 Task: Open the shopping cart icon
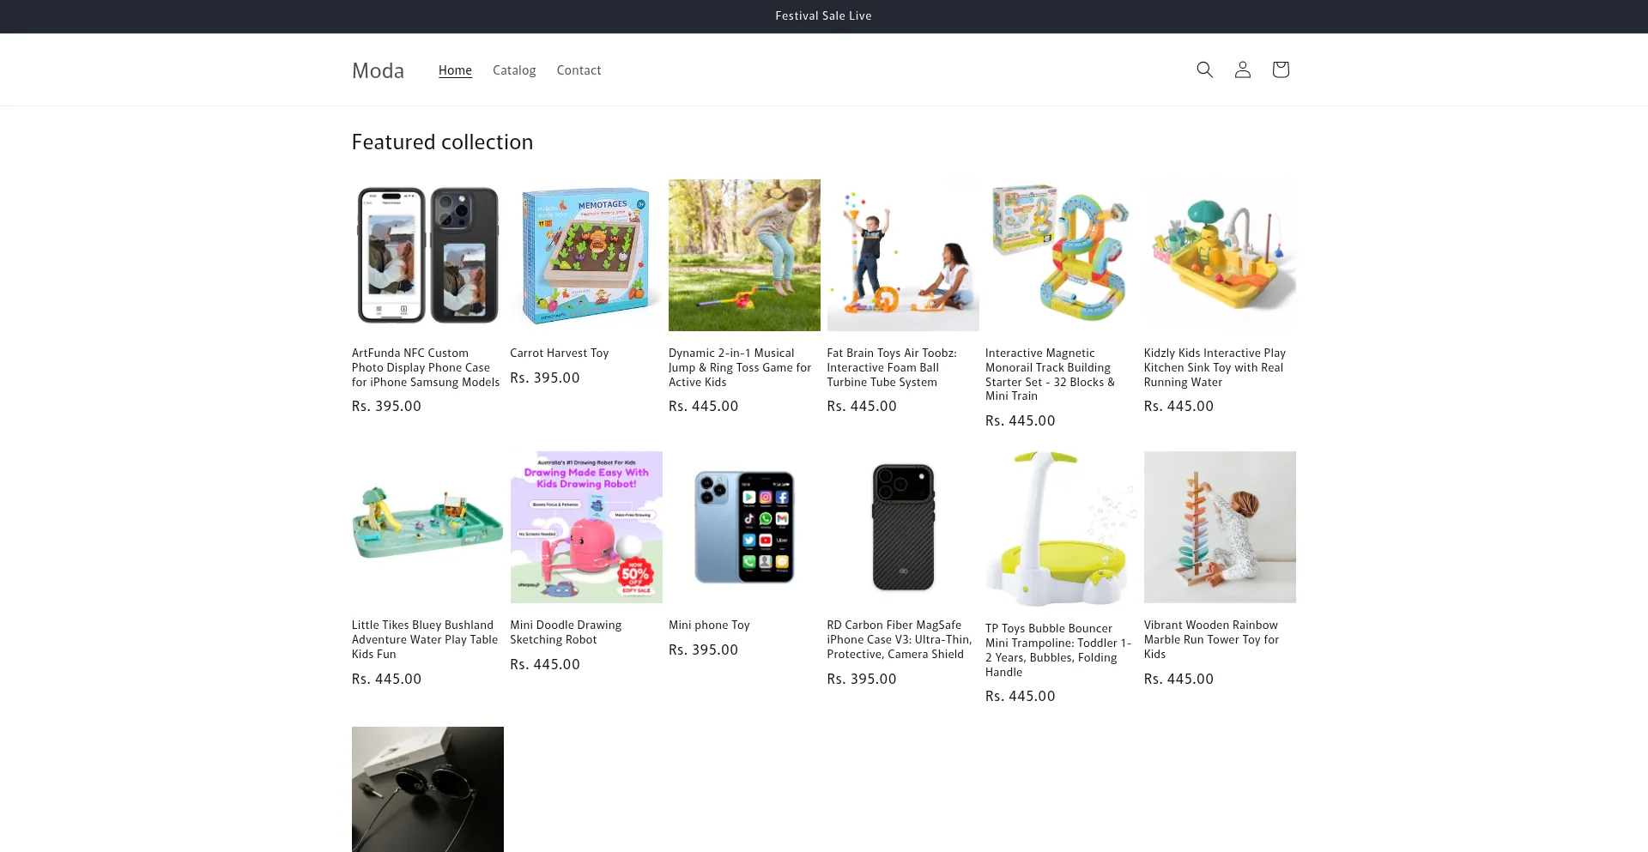click(x=1280, y=69)
